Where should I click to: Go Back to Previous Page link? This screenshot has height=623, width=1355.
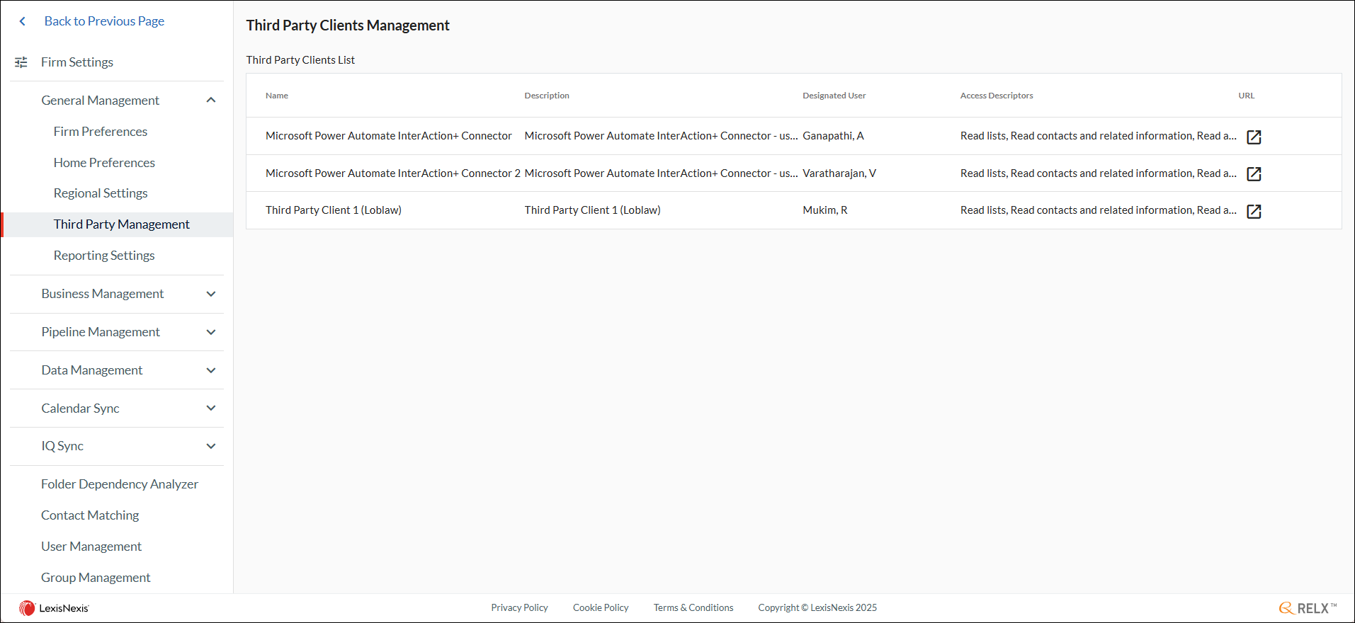click(x=104, y=21)
